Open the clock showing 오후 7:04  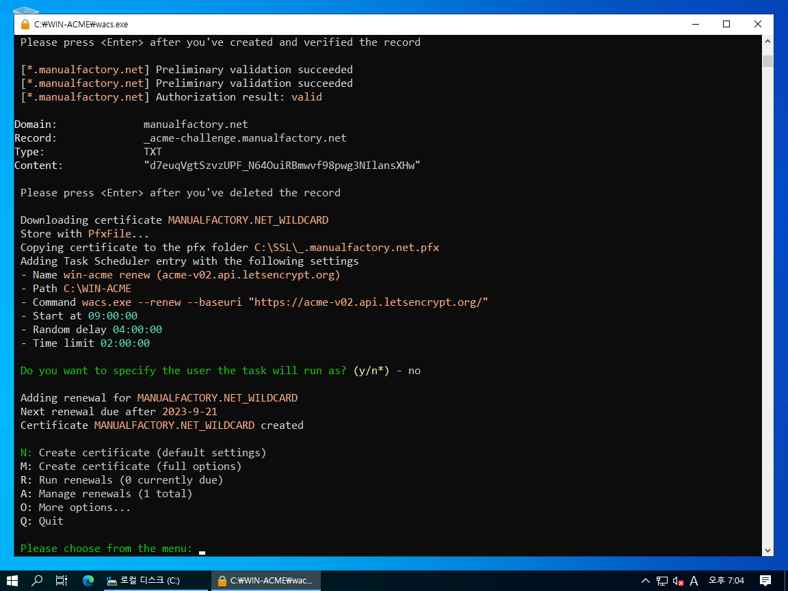(x=726, y=581)
